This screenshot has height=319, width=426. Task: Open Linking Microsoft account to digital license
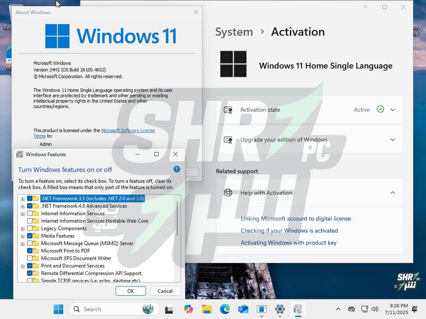296,218
